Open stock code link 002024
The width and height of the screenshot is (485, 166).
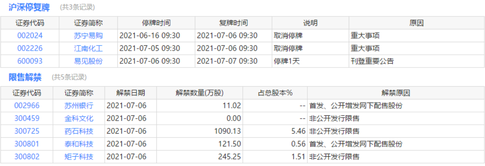click(30, 36)
